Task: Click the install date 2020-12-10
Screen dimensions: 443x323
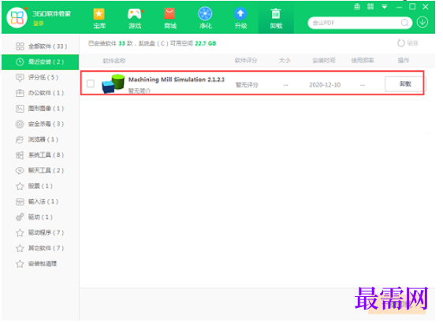Action: (x=325, y=85)
